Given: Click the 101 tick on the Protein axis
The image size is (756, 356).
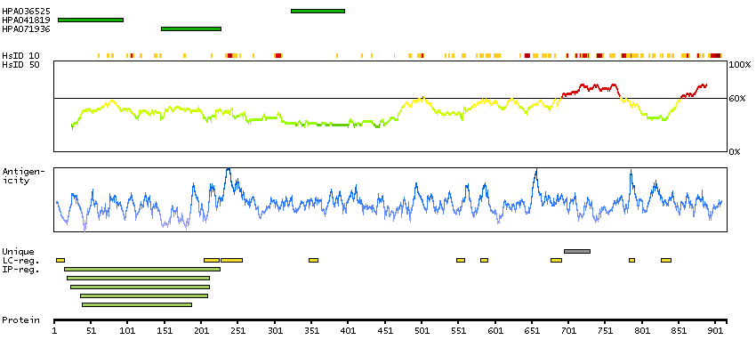Looking at the screenshot, I should (x=127, y=331).
